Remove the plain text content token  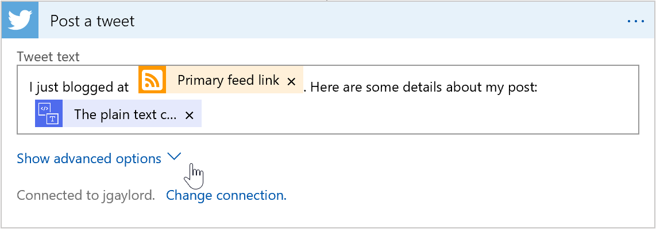(189, 115)
